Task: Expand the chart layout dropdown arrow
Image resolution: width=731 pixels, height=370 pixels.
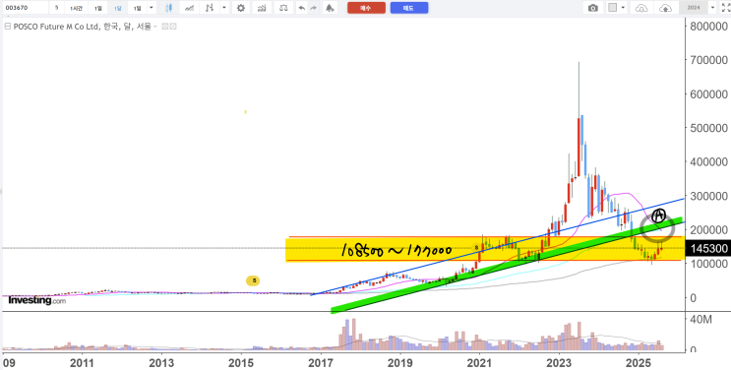Action: [x=624, y=8]
